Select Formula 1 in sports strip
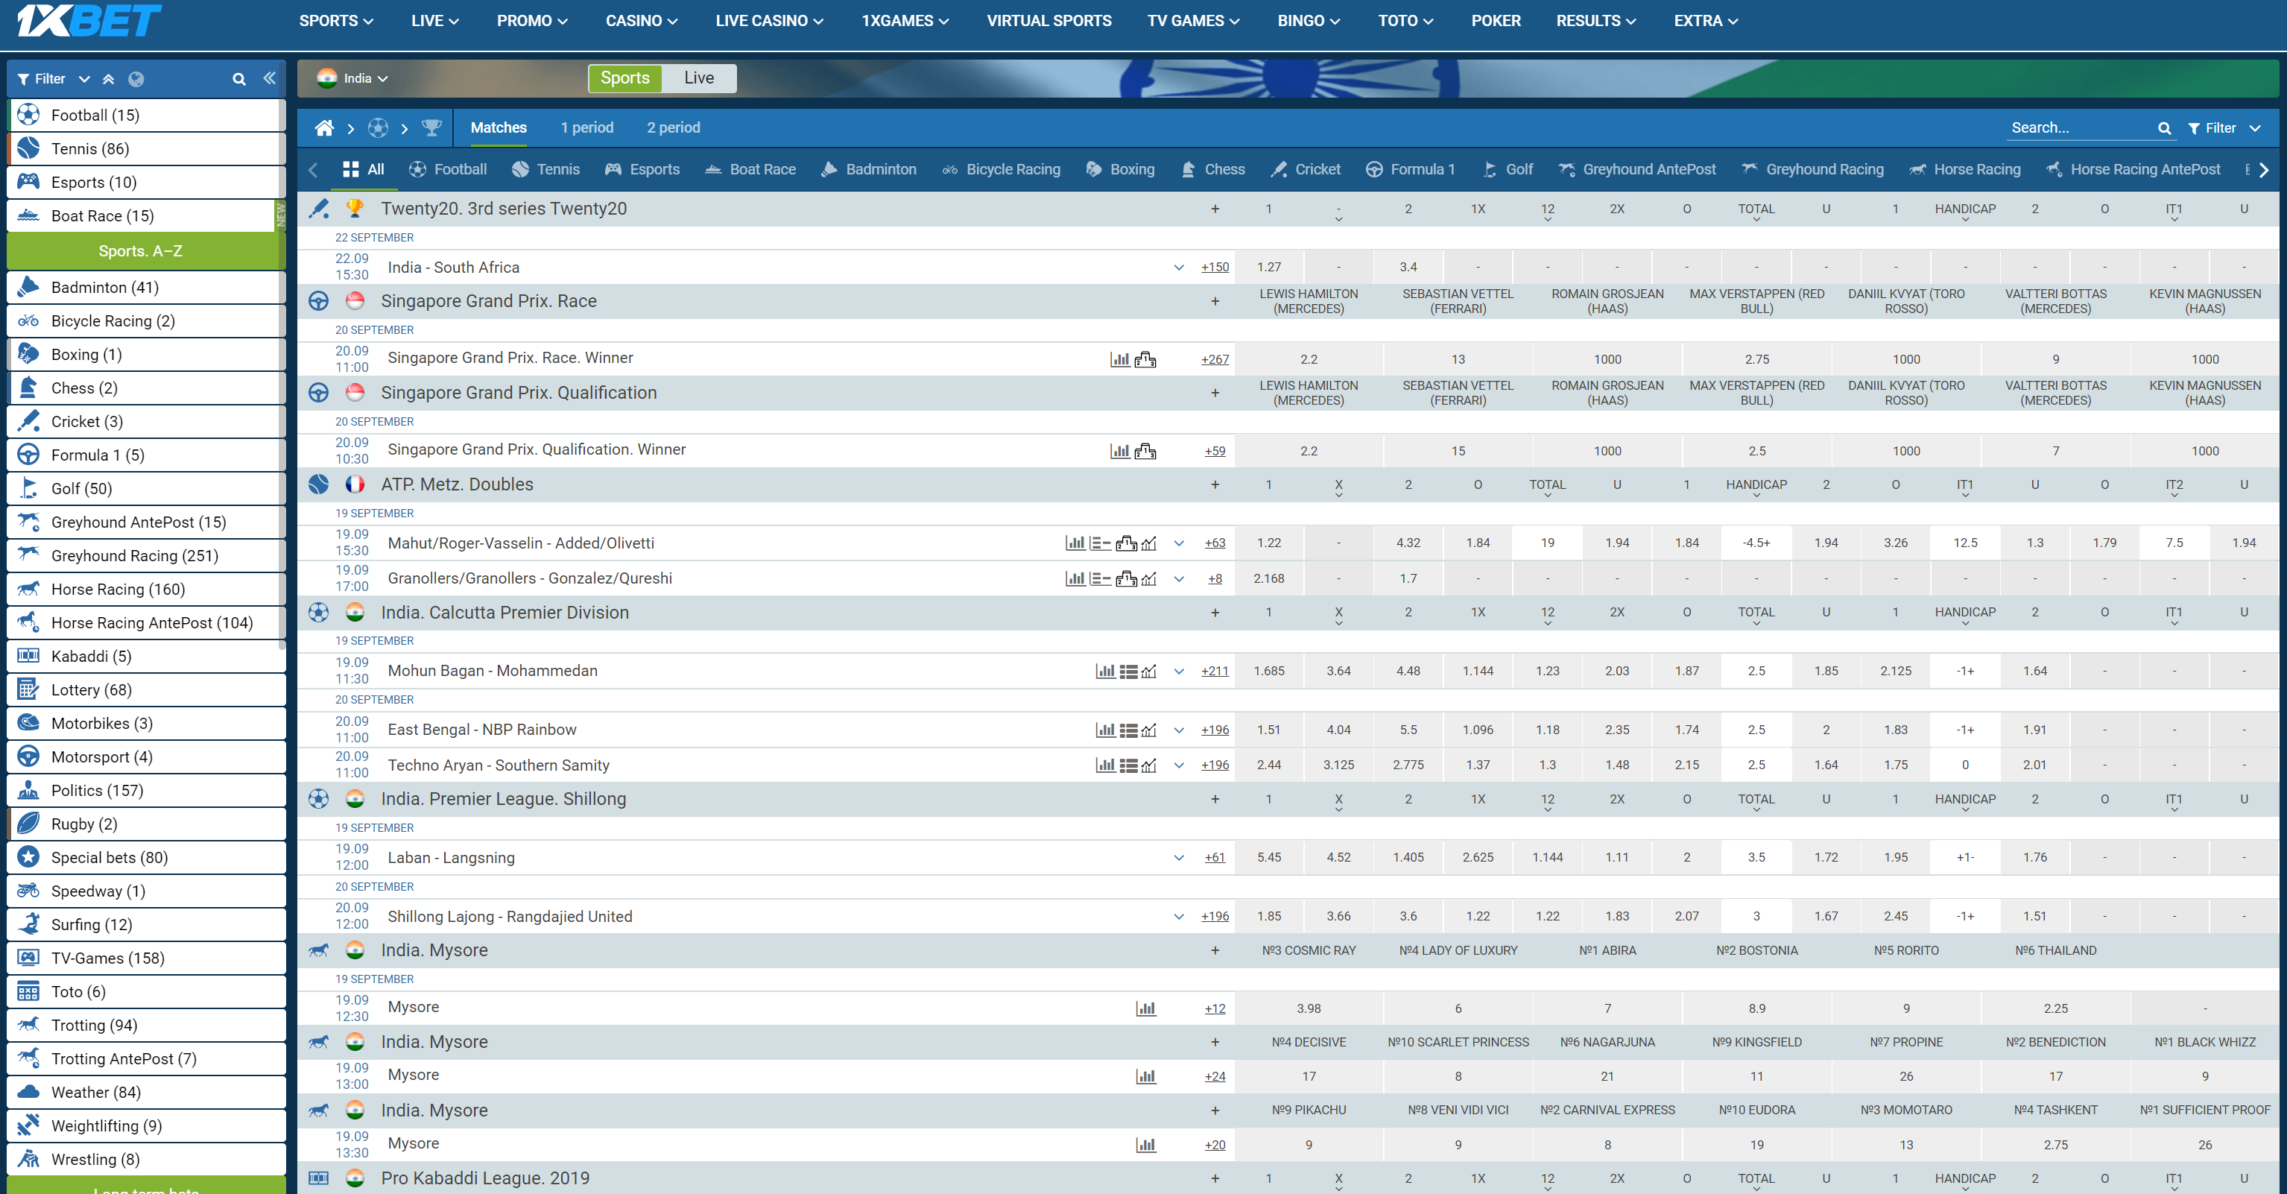The image size is (2287, 1194). point(1410,169)
